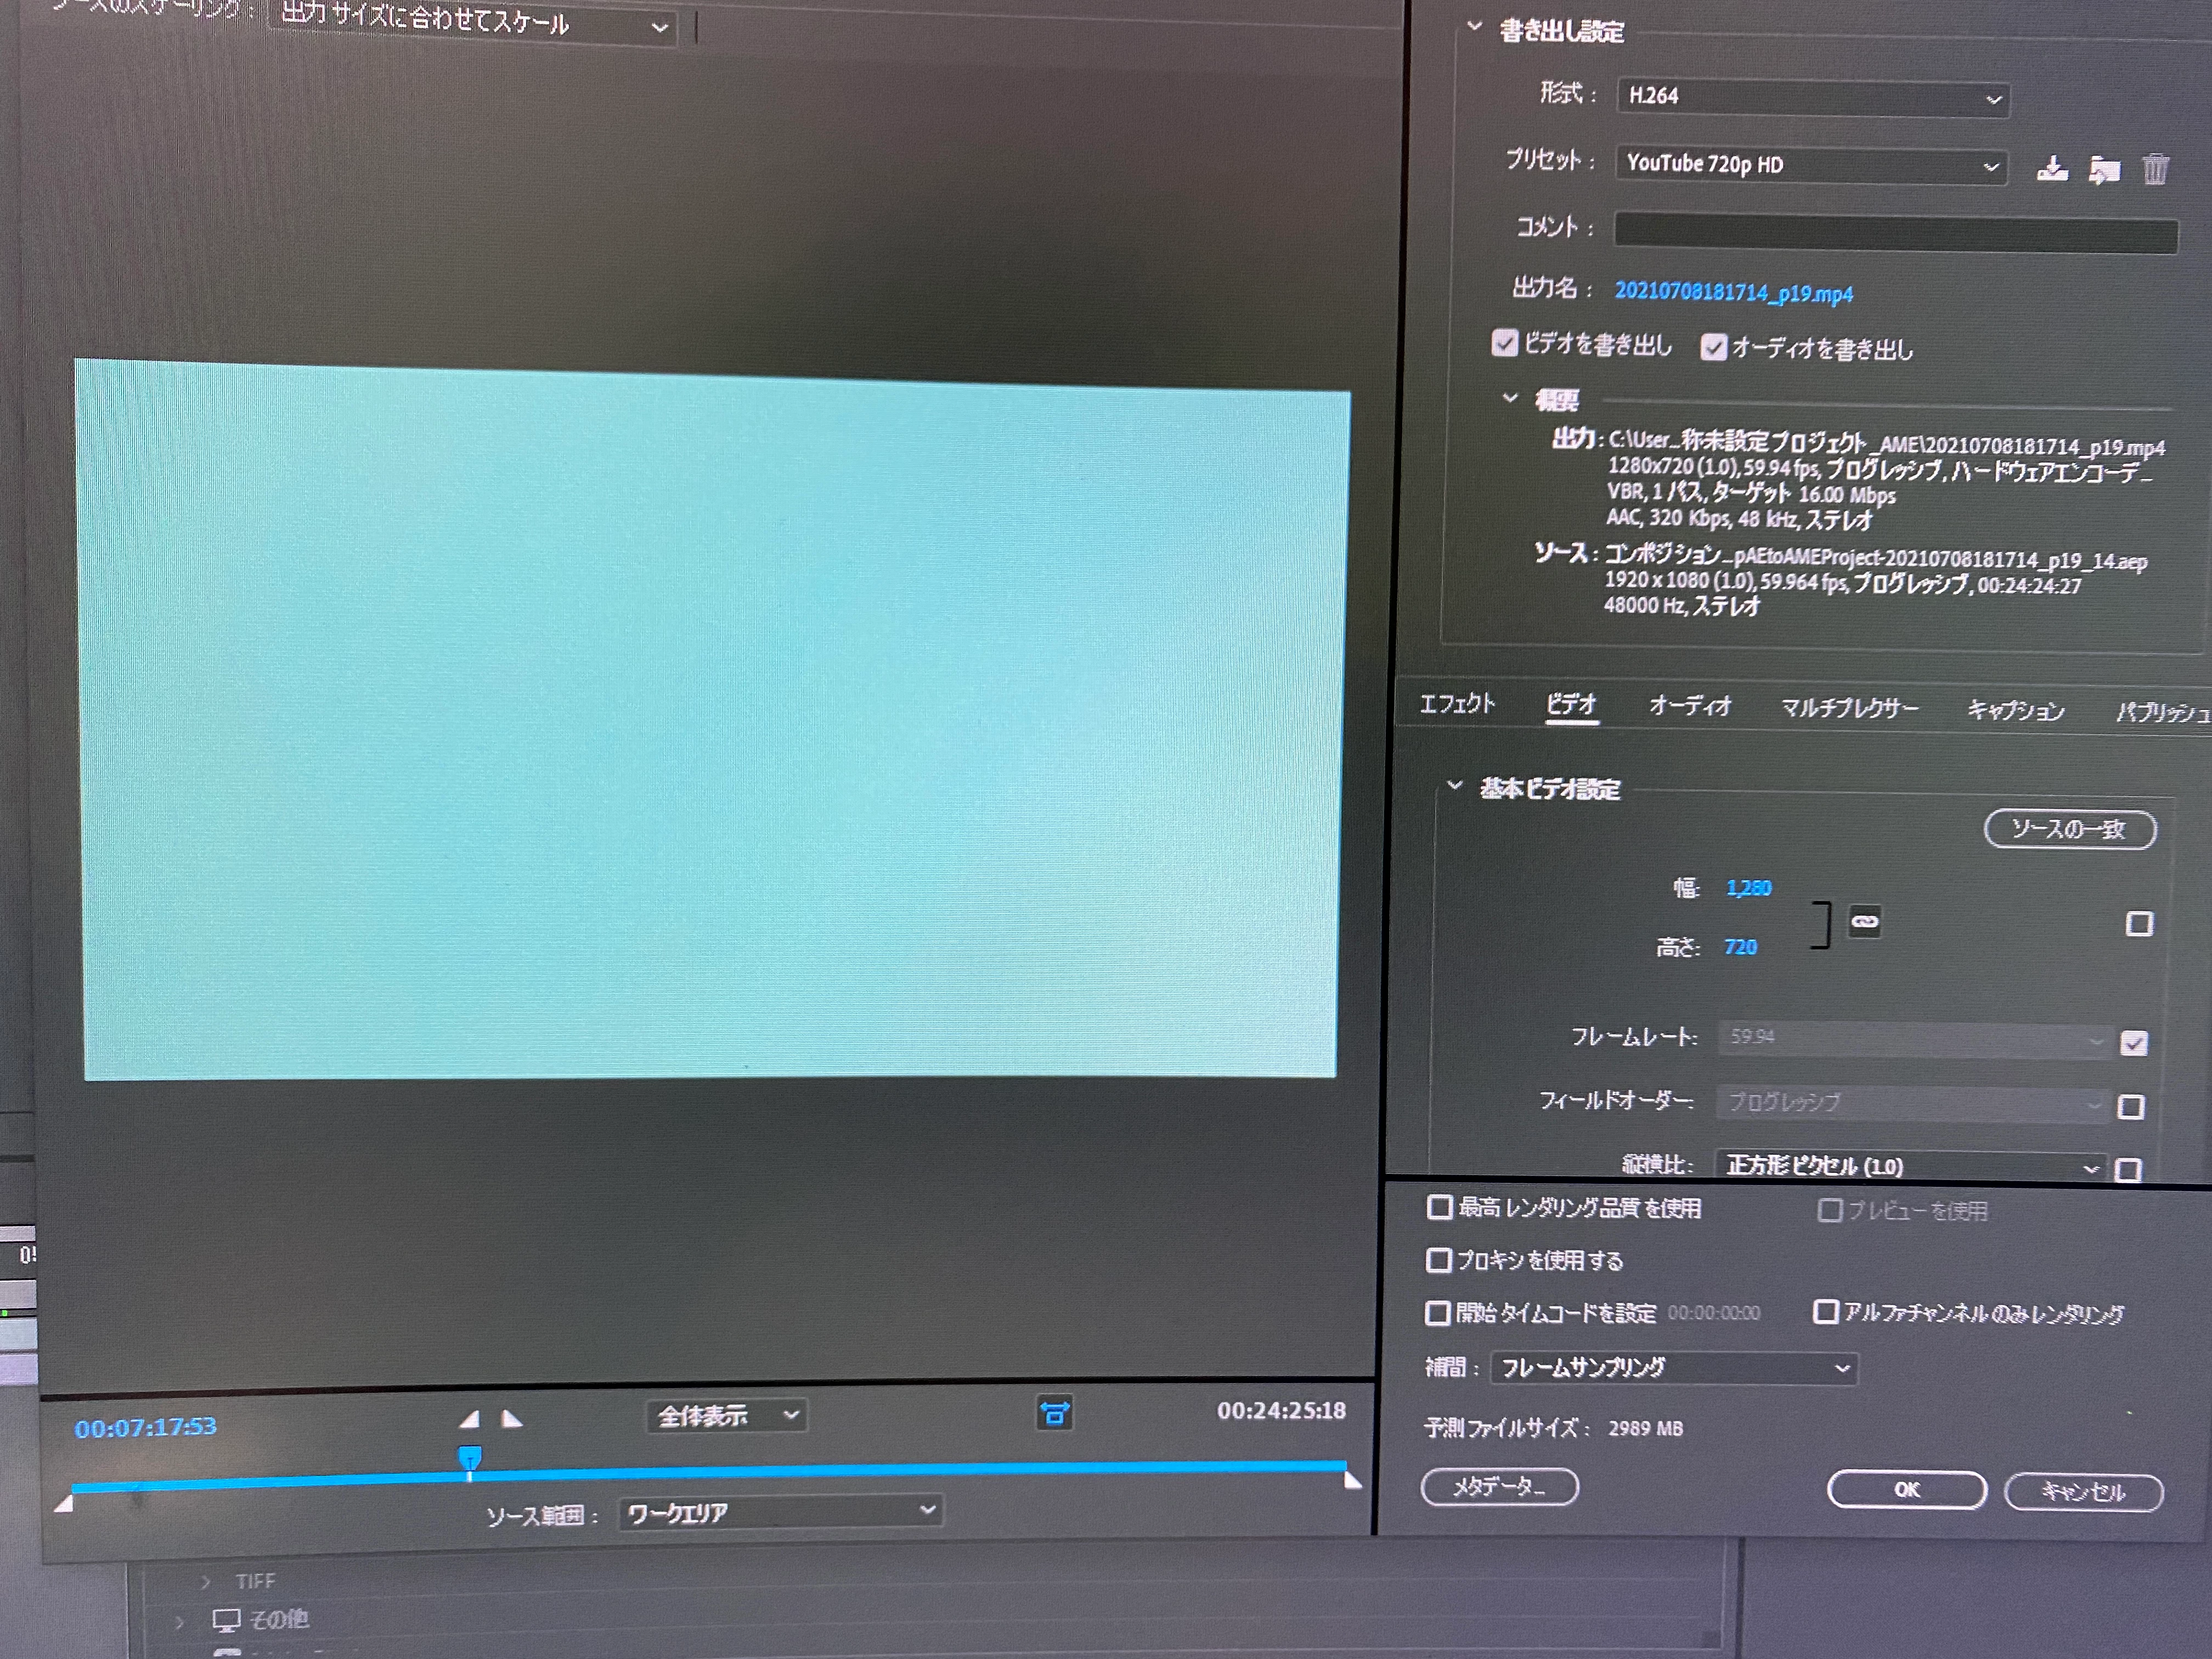Uncheck ビデオを書き出し checkbox
2212x1659 pixels.
1504,343
